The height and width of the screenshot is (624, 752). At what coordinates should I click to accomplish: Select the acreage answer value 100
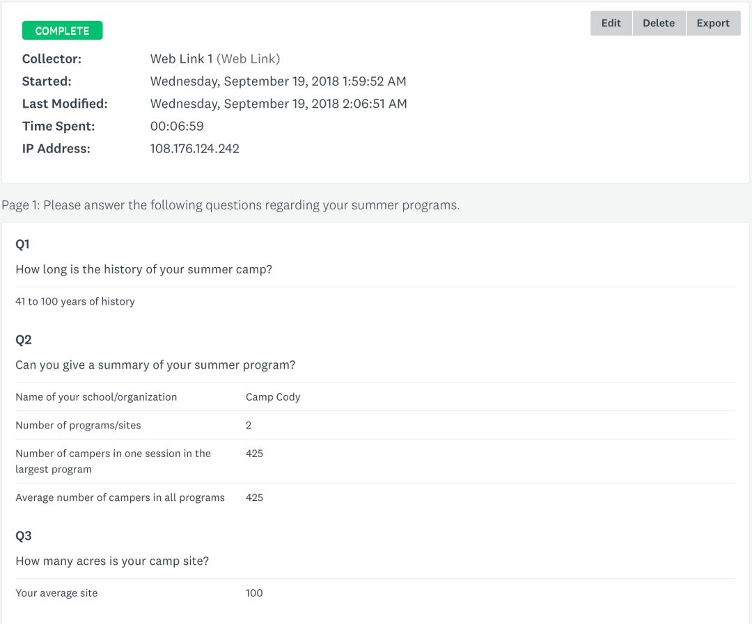click(x=254, y=593)
